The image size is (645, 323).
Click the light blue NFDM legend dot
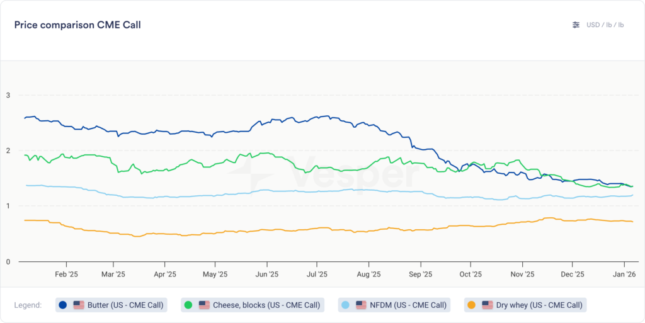[345, 305]
